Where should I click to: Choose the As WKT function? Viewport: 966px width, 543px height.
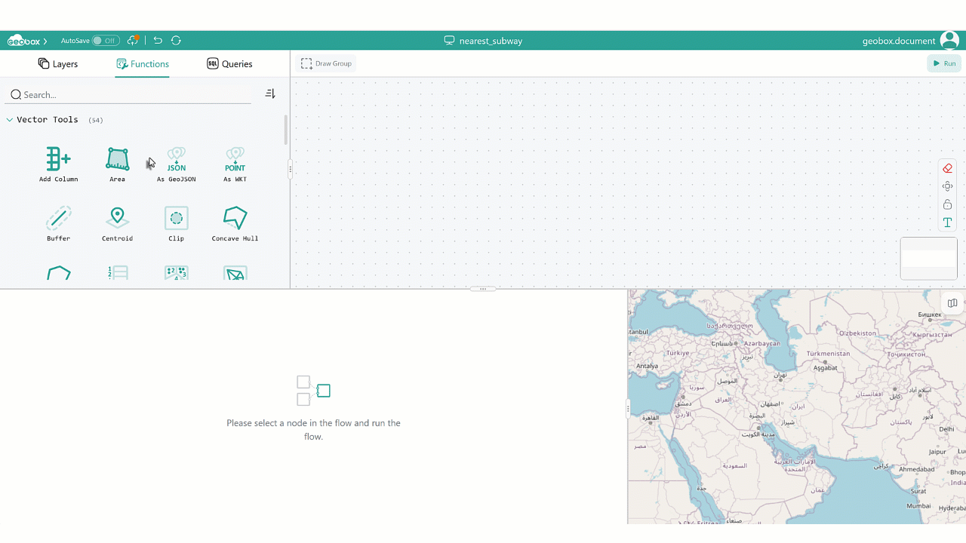click(x=235, y=164)
